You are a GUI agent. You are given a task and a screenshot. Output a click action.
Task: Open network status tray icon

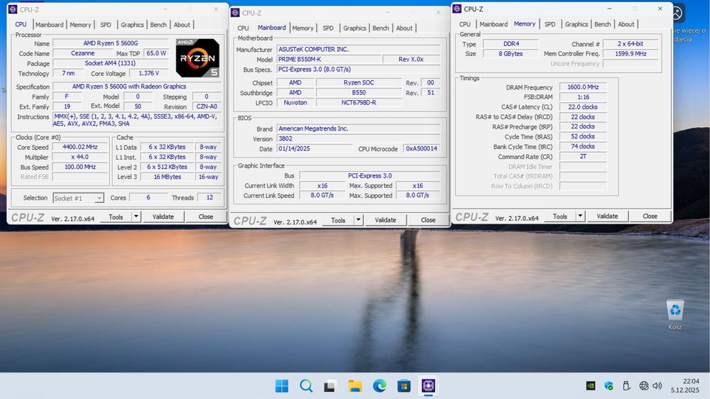click(x=644, y=386)
